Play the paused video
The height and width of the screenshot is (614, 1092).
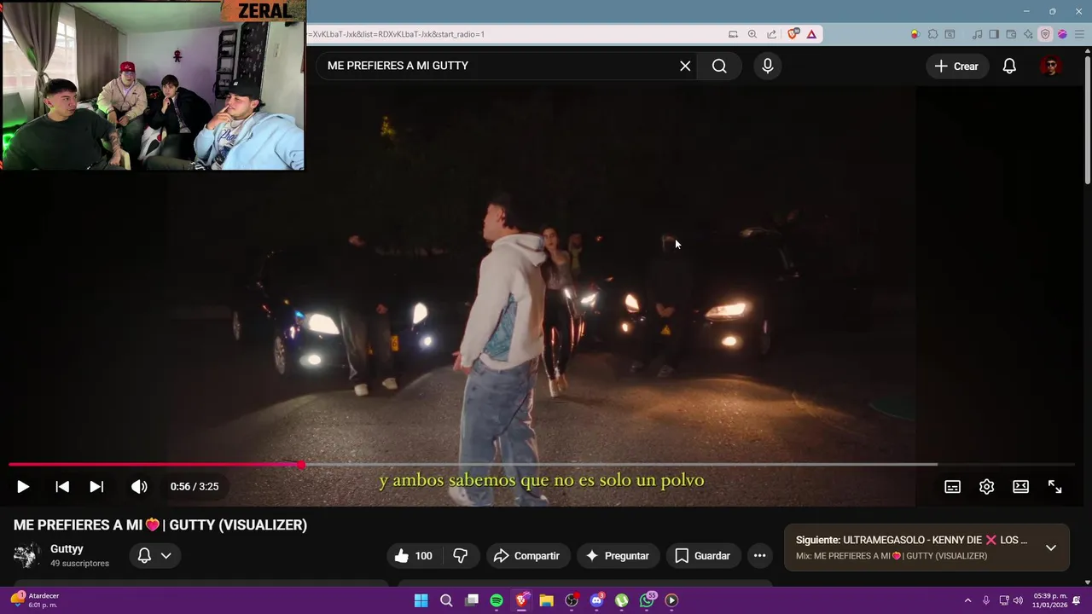(x=23, y=486)
